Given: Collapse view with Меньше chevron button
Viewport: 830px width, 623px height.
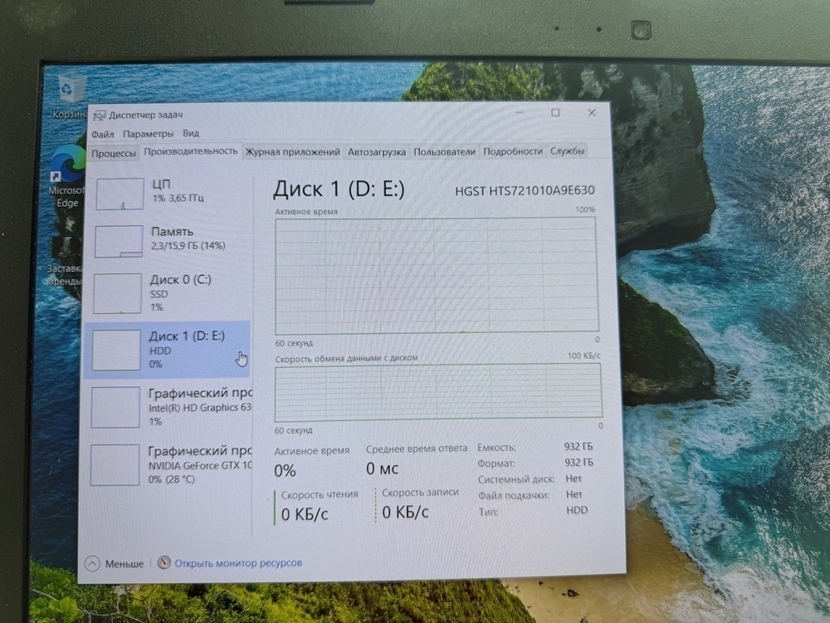Looking at the screenshot, I should tap(93, 563).
